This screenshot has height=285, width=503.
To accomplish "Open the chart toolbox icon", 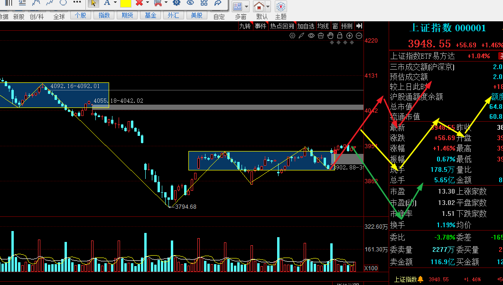I will pyautogui.click(x=321, y=36).
